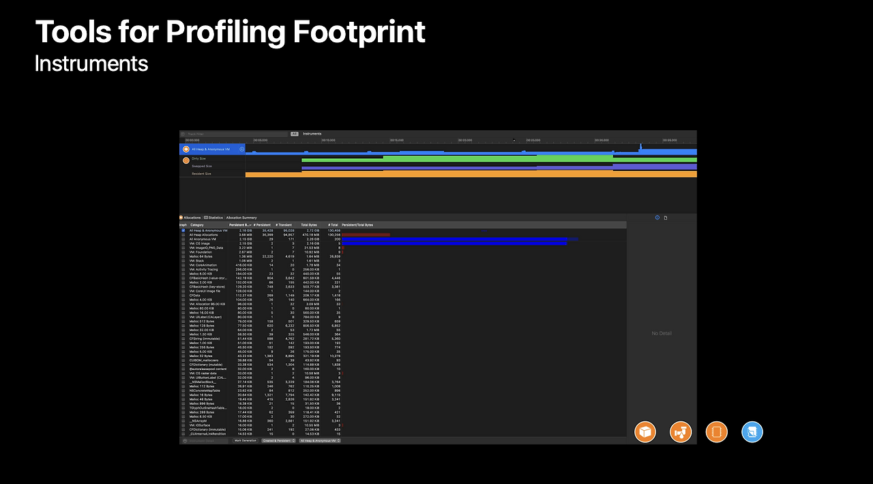Click the filter icon beside Track Filter
The image size is (873, 484).
tap(183, 134)
